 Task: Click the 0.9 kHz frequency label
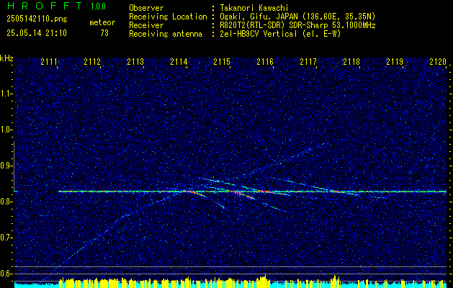pyautogui.click(x=6, y=166)
